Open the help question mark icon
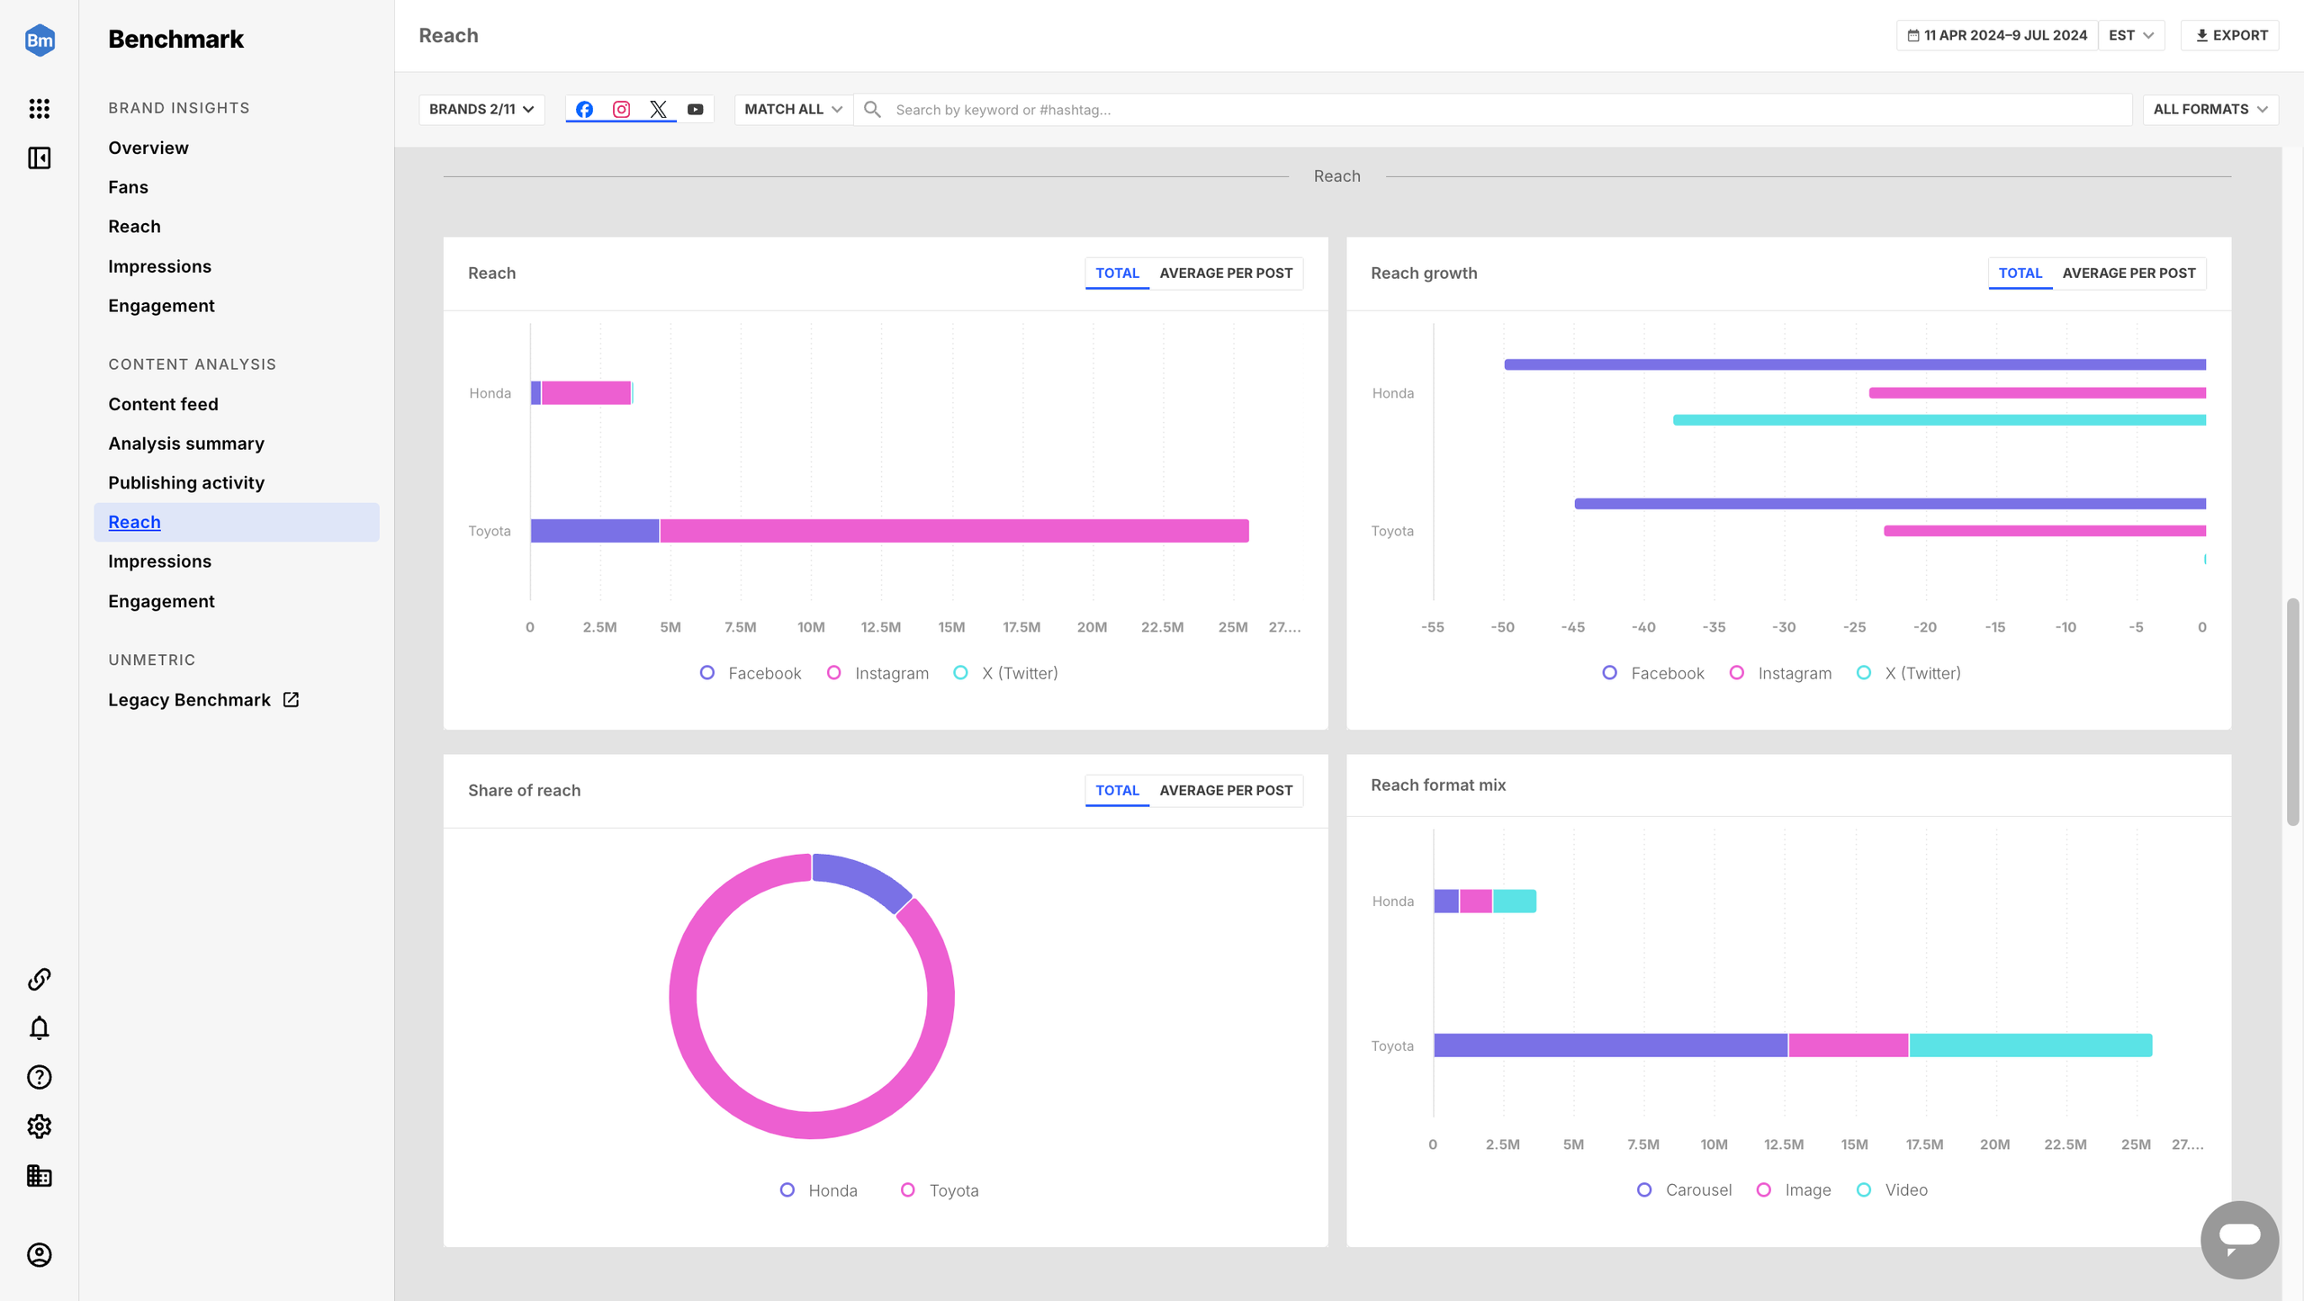 click(x=39, y=1077)
